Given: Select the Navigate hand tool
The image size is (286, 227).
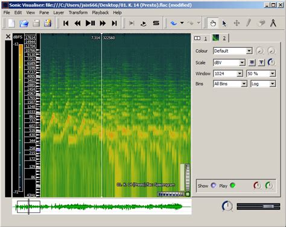Looking at the screenshot, I should (213, 23).
